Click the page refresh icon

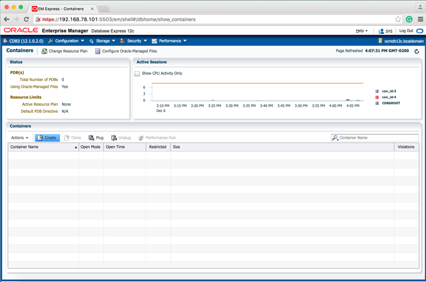(417, 51)
